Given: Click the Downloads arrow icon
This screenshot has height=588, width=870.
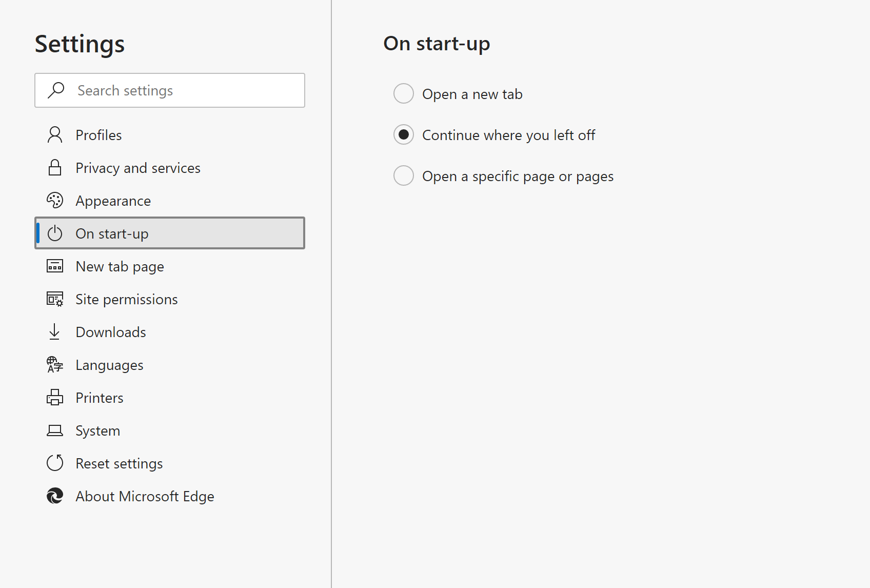Looking at the screenshot, I should [54, 331].
